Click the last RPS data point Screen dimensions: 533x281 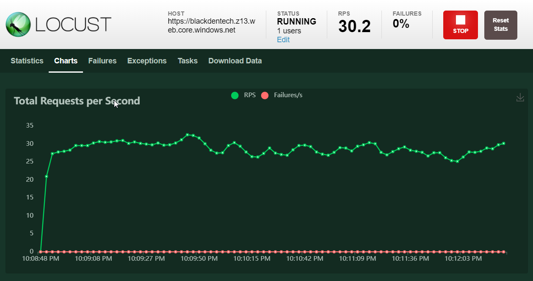point(503,143)
